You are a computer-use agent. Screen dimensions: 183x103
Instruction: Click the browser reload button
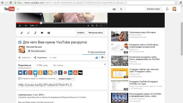(x=11, y=3)
